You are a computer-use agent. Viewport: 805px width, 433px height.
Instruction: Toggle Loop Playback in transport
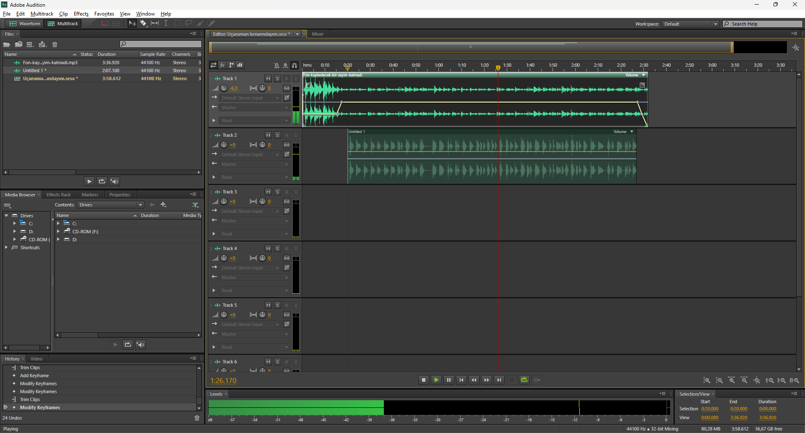click(x=524, y=380)
